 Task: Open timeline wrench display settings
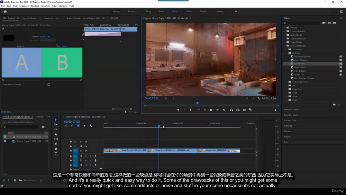(90, 126)
